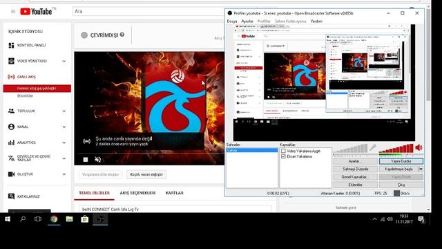Image resolution: width=442 pixels, height=249 pixels.
Task: Switch to the Akış Seçenekleri tab
Action: [137, 193]
